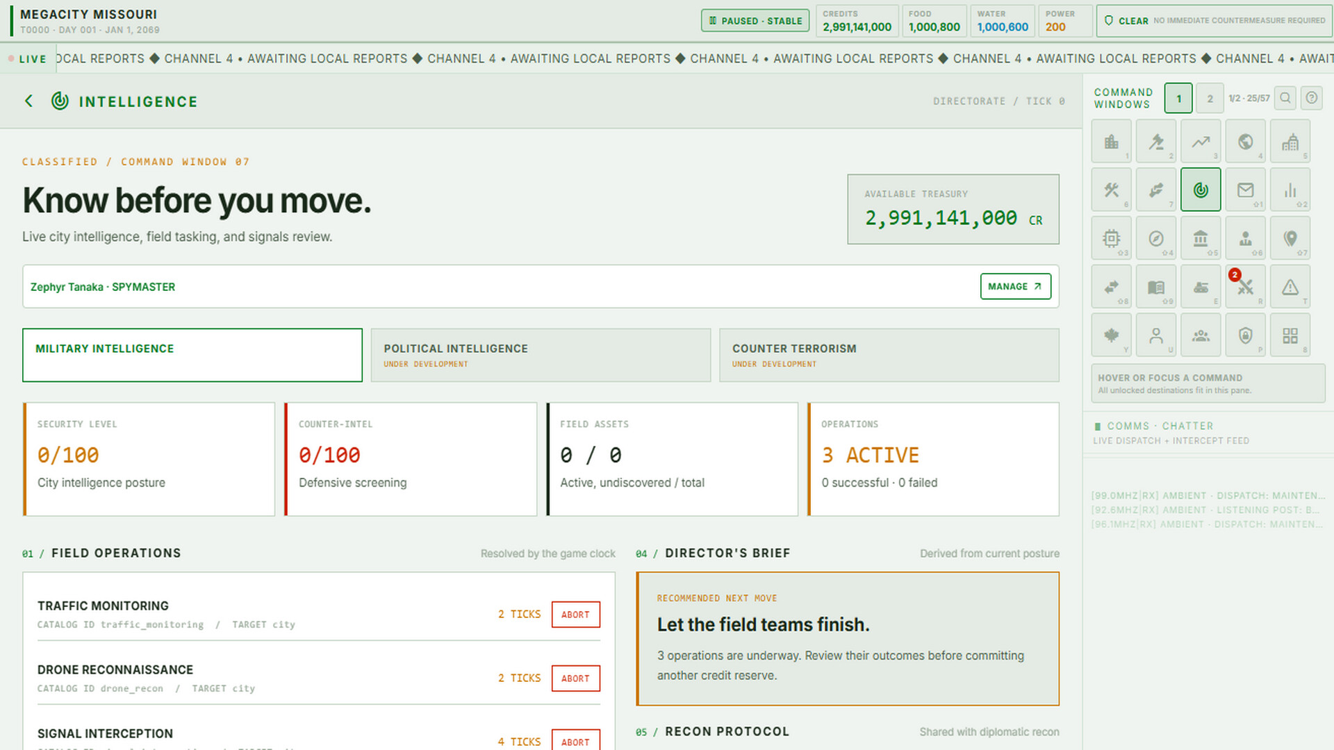1334x750 pixels.
Task: Open the open book command window
Action: click(1156, 287)
